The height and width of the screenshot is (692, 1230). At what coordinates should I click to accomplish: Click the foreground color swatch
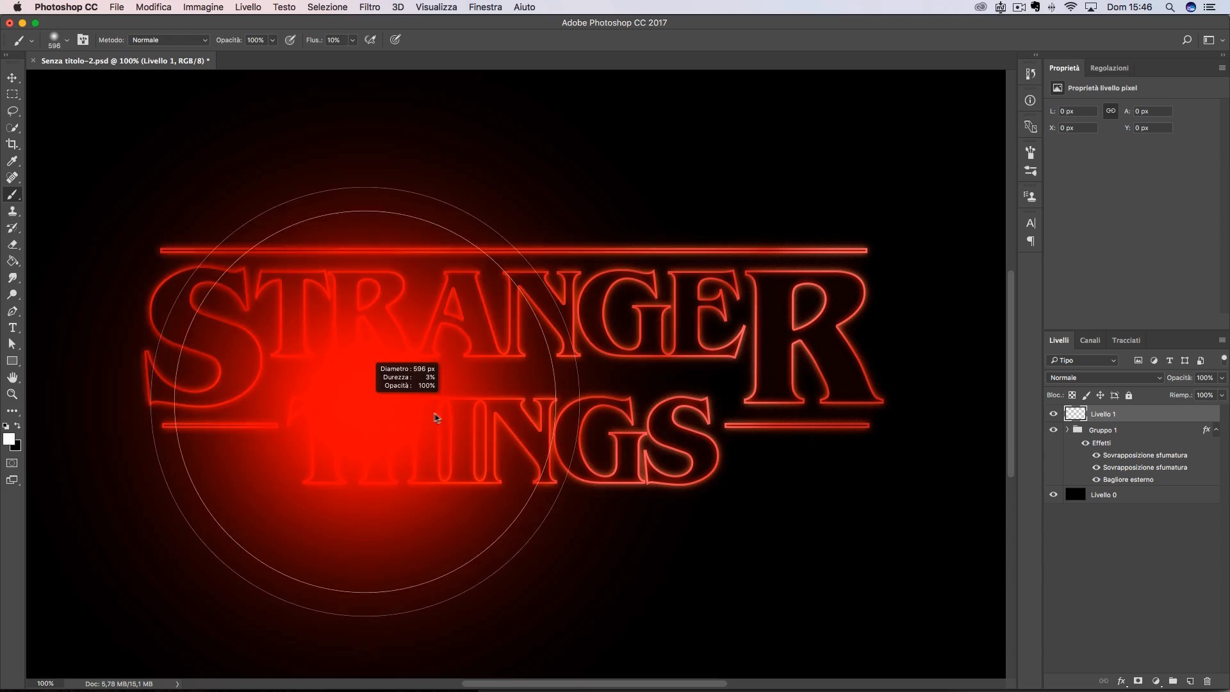coord(8,439)
